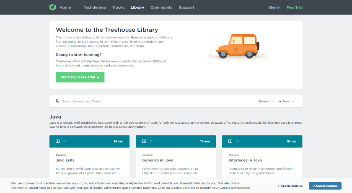Go to Home in navigation bar

coord(65,8)
